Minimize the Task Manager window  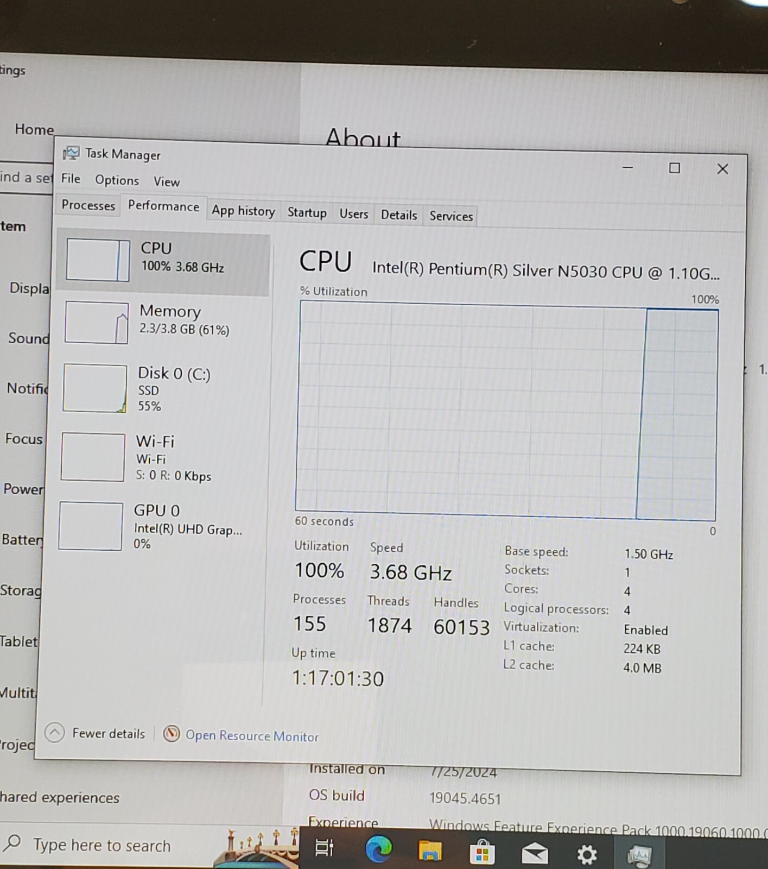[627, 167]
